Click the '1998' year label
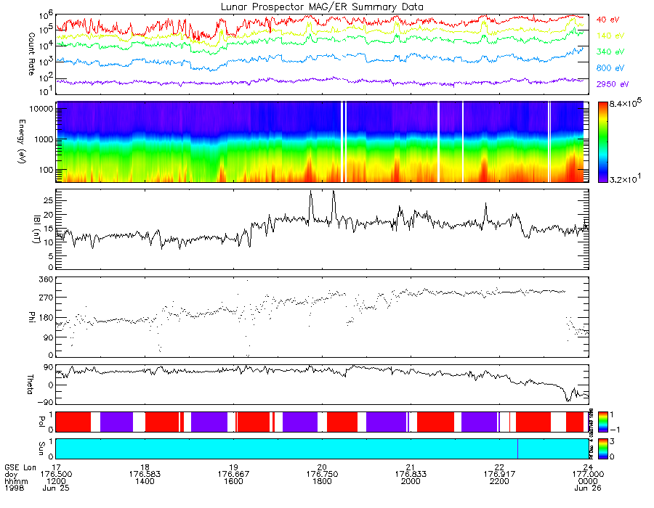The width and height of the screenshot is (654, 508). click(15, 488)
